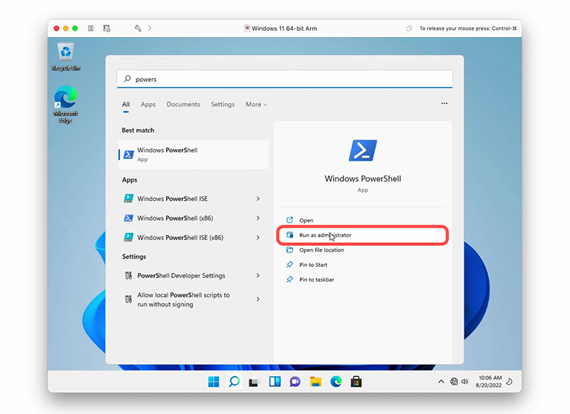Click the network globe icon in system tray

point(454,382)
